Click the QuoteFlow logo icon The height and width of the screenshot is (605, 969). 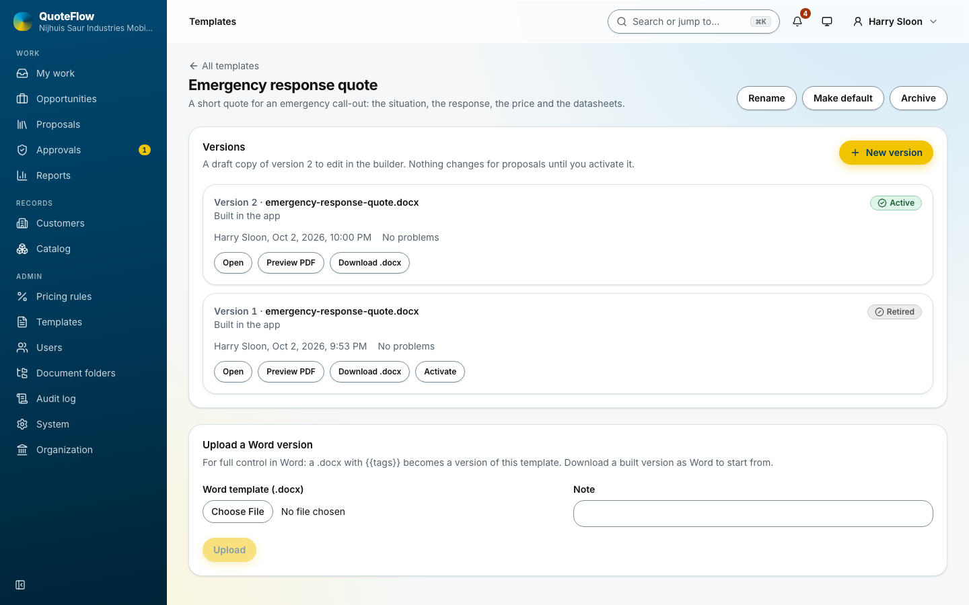click(23, 22)
